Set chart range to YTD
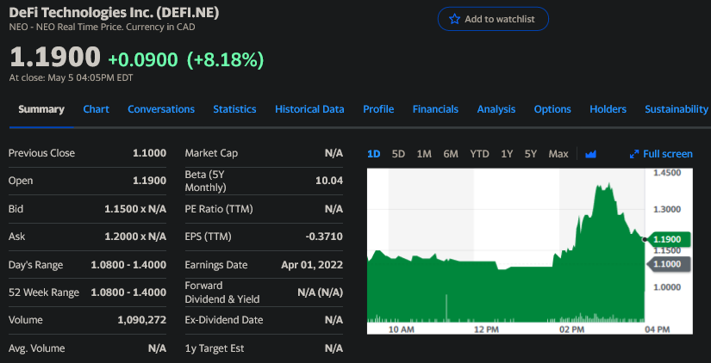711x363 pixels. [x=479, y=154]
